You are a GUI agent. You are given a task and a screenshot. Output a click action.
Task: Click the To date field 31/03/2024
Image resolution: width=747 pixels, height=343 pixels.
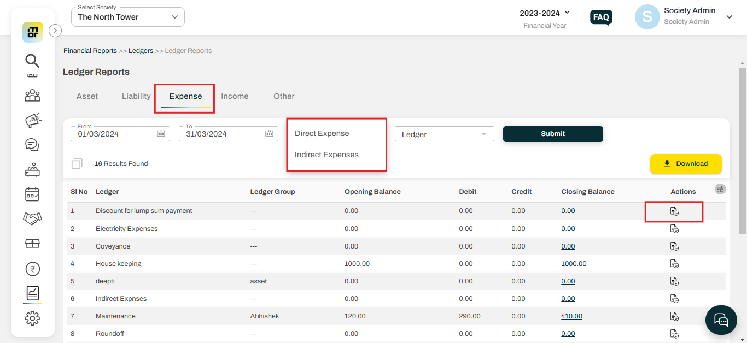[x=229, y=134]
